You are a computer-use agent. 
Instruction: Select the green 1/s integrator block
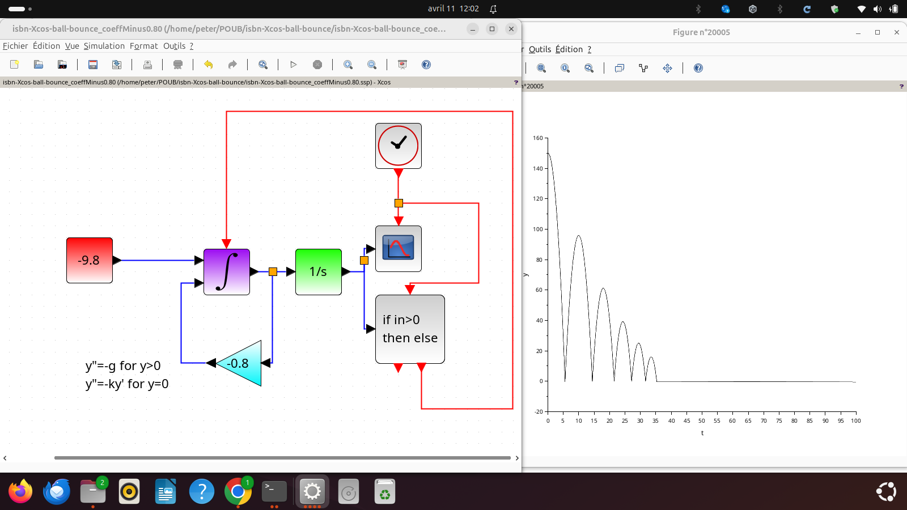318,272
